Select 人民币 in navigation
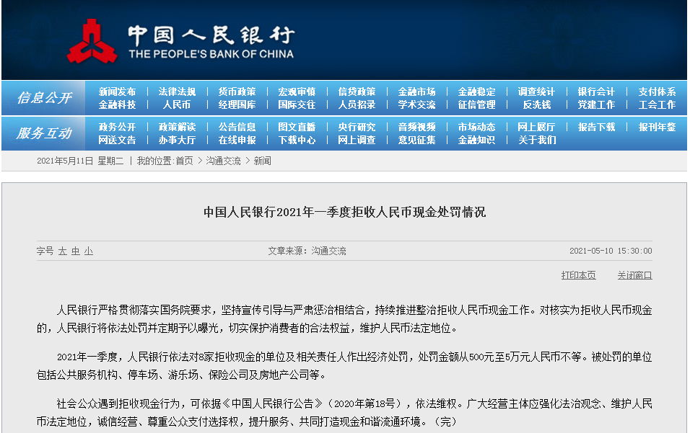690x433 pixels. pos(177,104)
